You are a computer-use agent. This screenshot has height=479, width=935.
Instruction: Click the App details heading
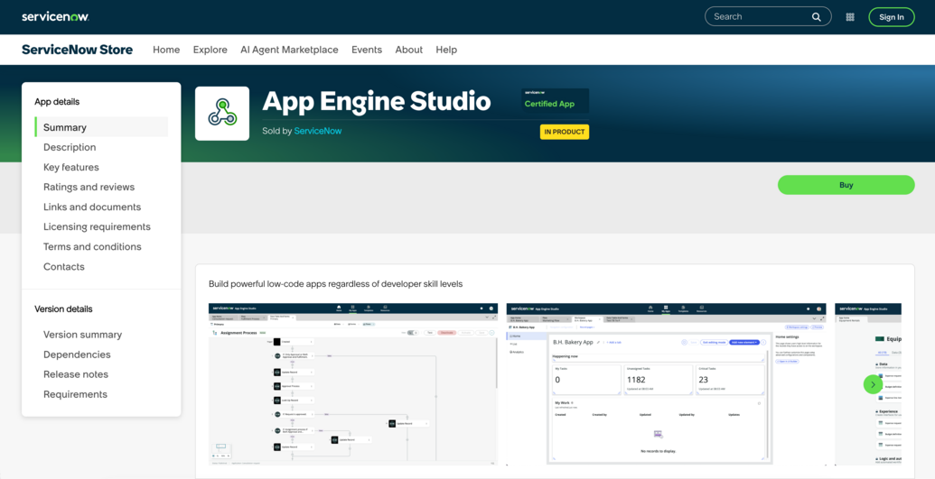[57, 102]
